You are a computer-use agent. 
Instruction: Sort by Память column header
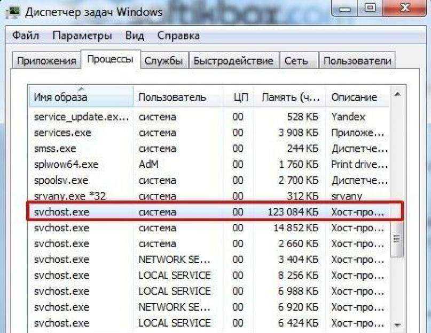(289, 96)
